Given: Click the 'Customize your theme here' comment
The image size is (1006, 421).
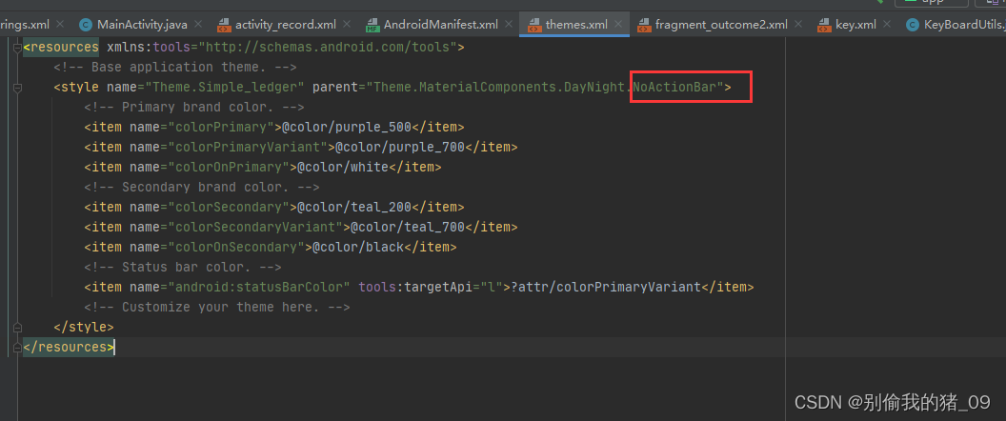Looking at the screenshot, I should coord(217,307).
